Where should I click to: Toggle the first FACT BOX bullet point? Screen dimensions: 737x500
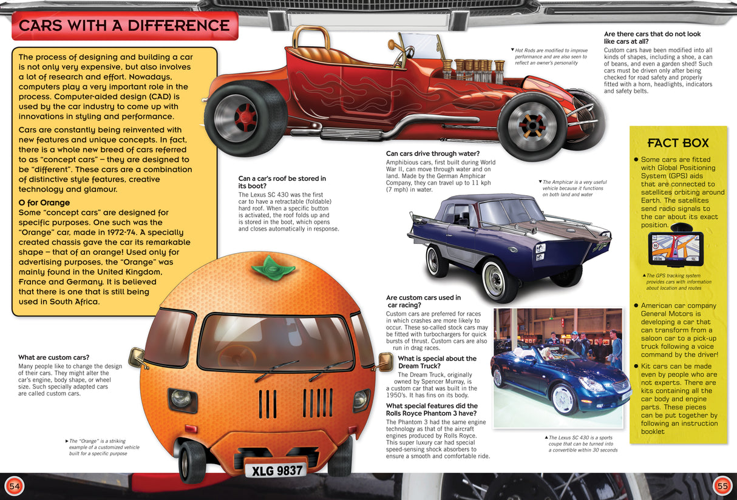click(636, 159)
